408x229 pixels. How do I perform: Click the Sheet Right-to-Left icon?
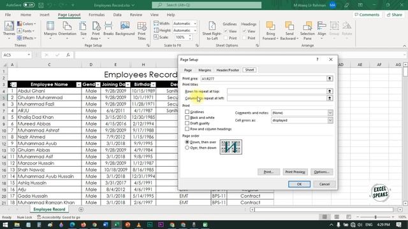click(212, 26)
